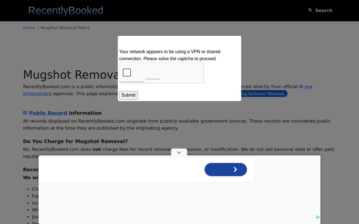Click the blue Reference Materials pill button
Image resolution: width=359 pixels, height=224 pixels.
tap(264, 94)
